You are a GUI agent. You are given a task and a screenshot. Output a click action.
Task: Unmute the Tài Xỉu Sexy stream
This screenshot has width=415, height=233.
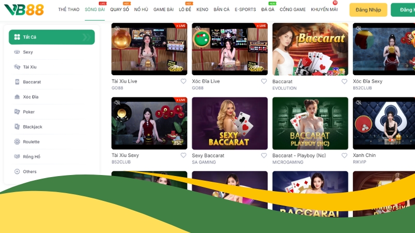coord(117,103)
